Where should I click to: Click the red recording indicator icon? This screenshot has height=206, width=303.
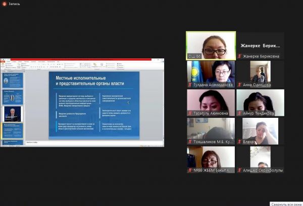point(4,4)
